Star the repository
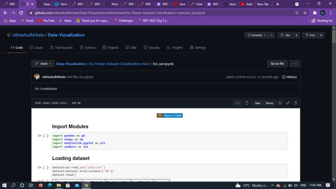Image resolution: width=336 pixels, height=189 pixels. 286,35
